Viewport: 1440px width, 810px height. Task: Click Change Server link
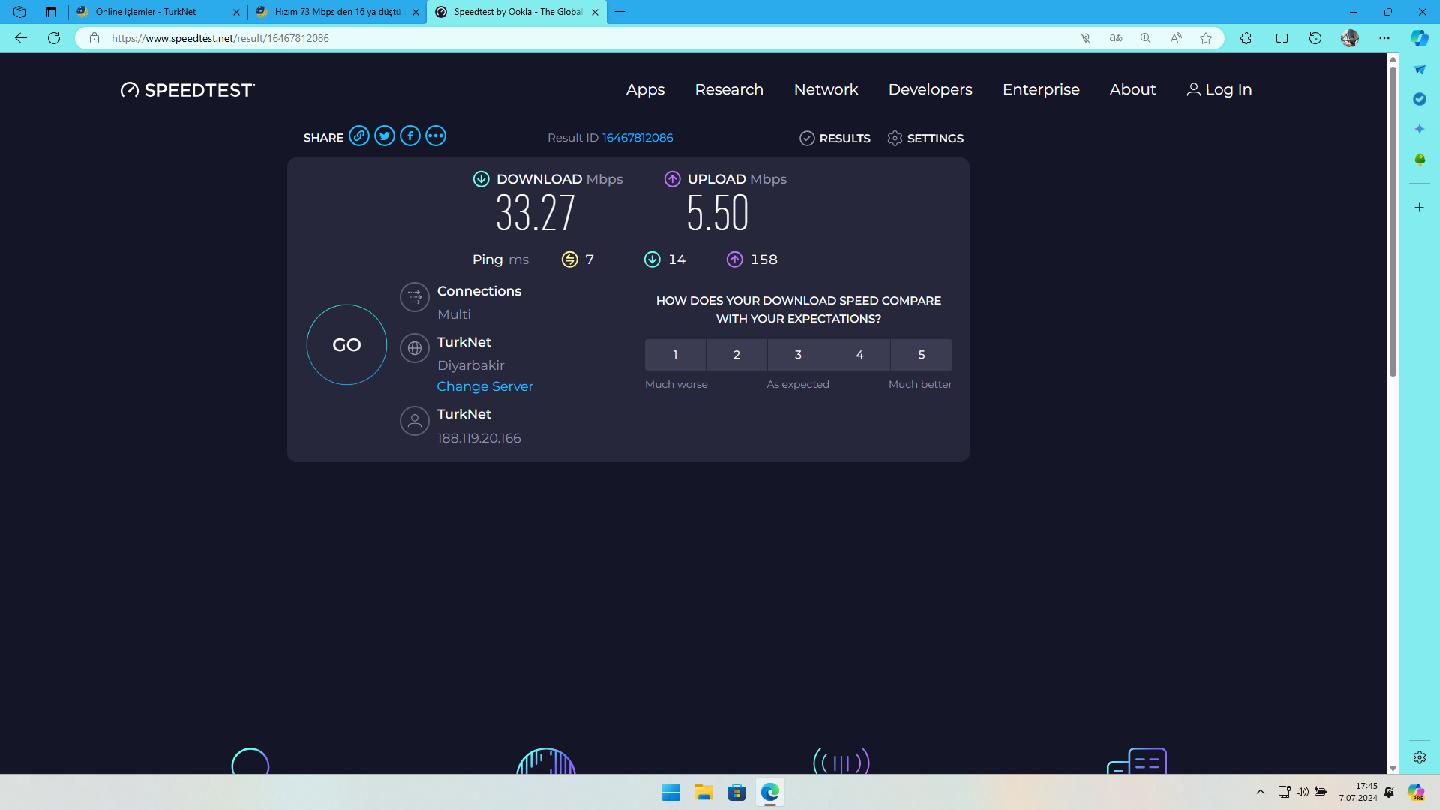tap(484, 386)
